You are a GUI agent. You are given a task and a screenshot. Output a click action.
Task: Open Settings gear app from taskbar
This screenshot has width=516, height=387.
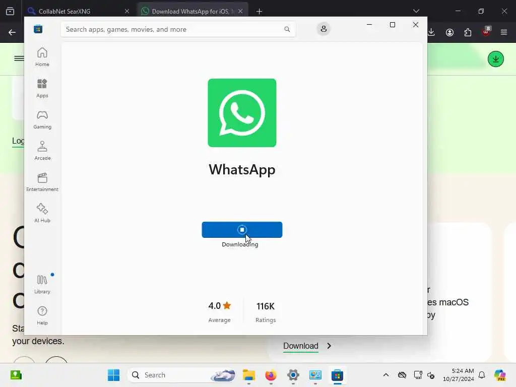pyautogui.click(x=293, y=375)
